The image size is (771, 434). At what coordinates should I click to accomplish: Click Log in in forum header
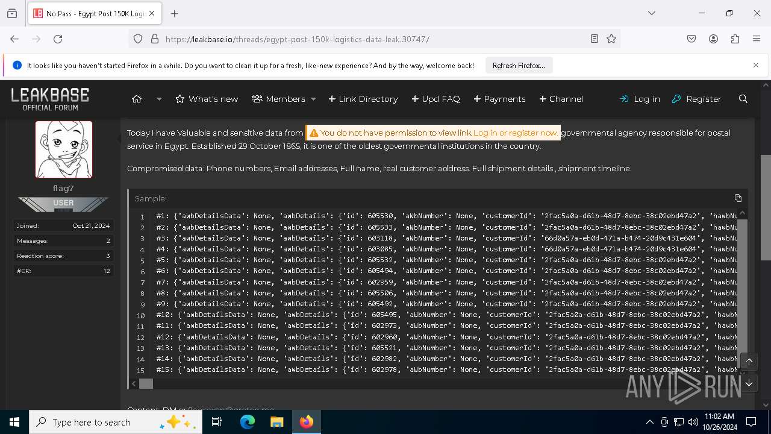click(x=640, y=99)
